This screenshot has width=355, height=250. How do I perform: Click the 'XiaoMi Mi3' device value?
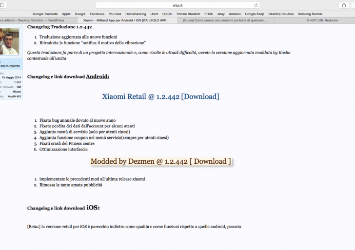coord(14,96)
